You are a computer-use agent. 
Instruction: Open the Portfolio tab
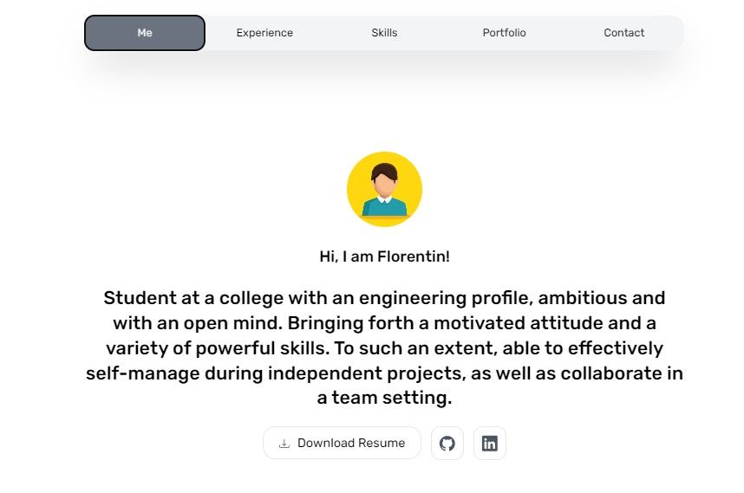pos(504,33)
